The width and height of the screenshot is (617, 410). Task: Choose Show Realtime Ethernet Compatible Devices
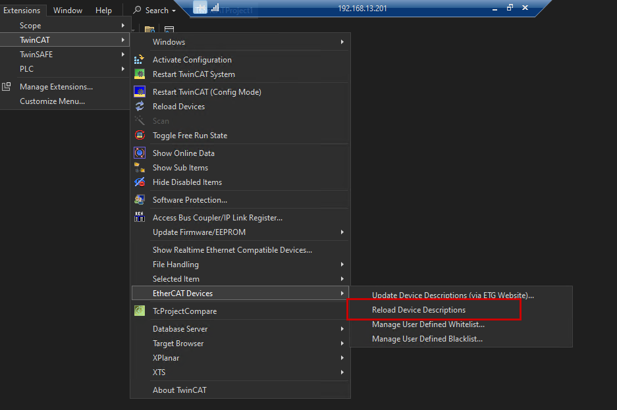coord(240,250)
